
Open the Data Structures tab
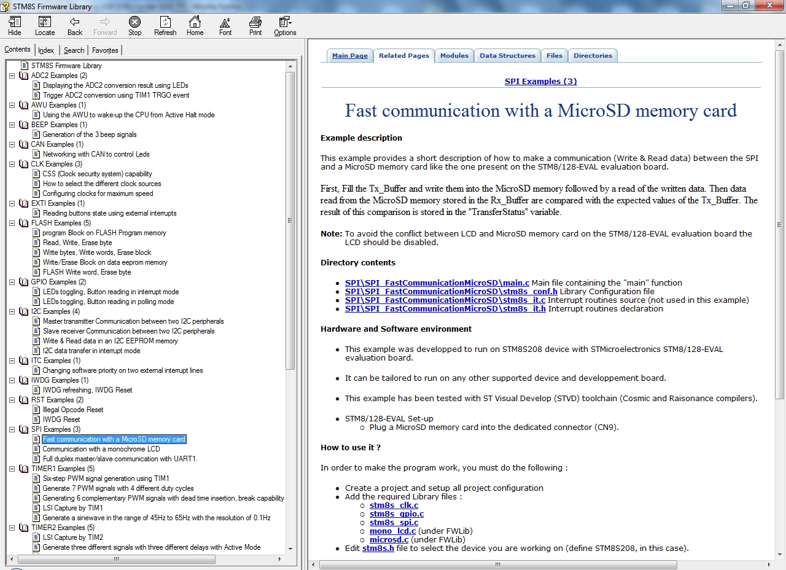tap(507, 56)
